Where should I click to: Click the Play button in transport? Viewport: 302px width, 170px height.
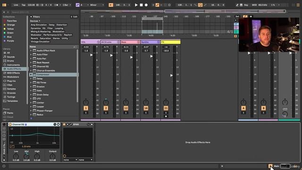136,5
